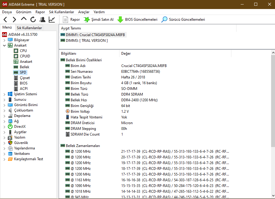Expand the Karşılaştırmalı Test node
The image size is (275, 199).
5,159
